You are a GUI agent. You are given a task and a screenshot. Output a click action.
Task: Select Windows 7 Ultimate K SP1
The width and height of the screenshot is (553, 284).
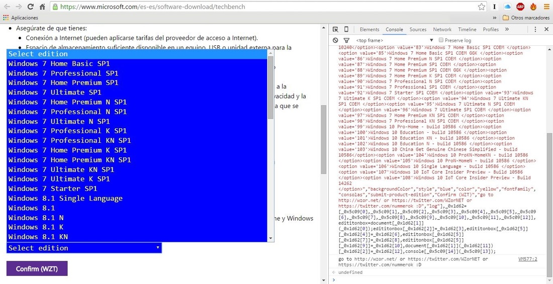pyautogui.click(x=137, y=179)
